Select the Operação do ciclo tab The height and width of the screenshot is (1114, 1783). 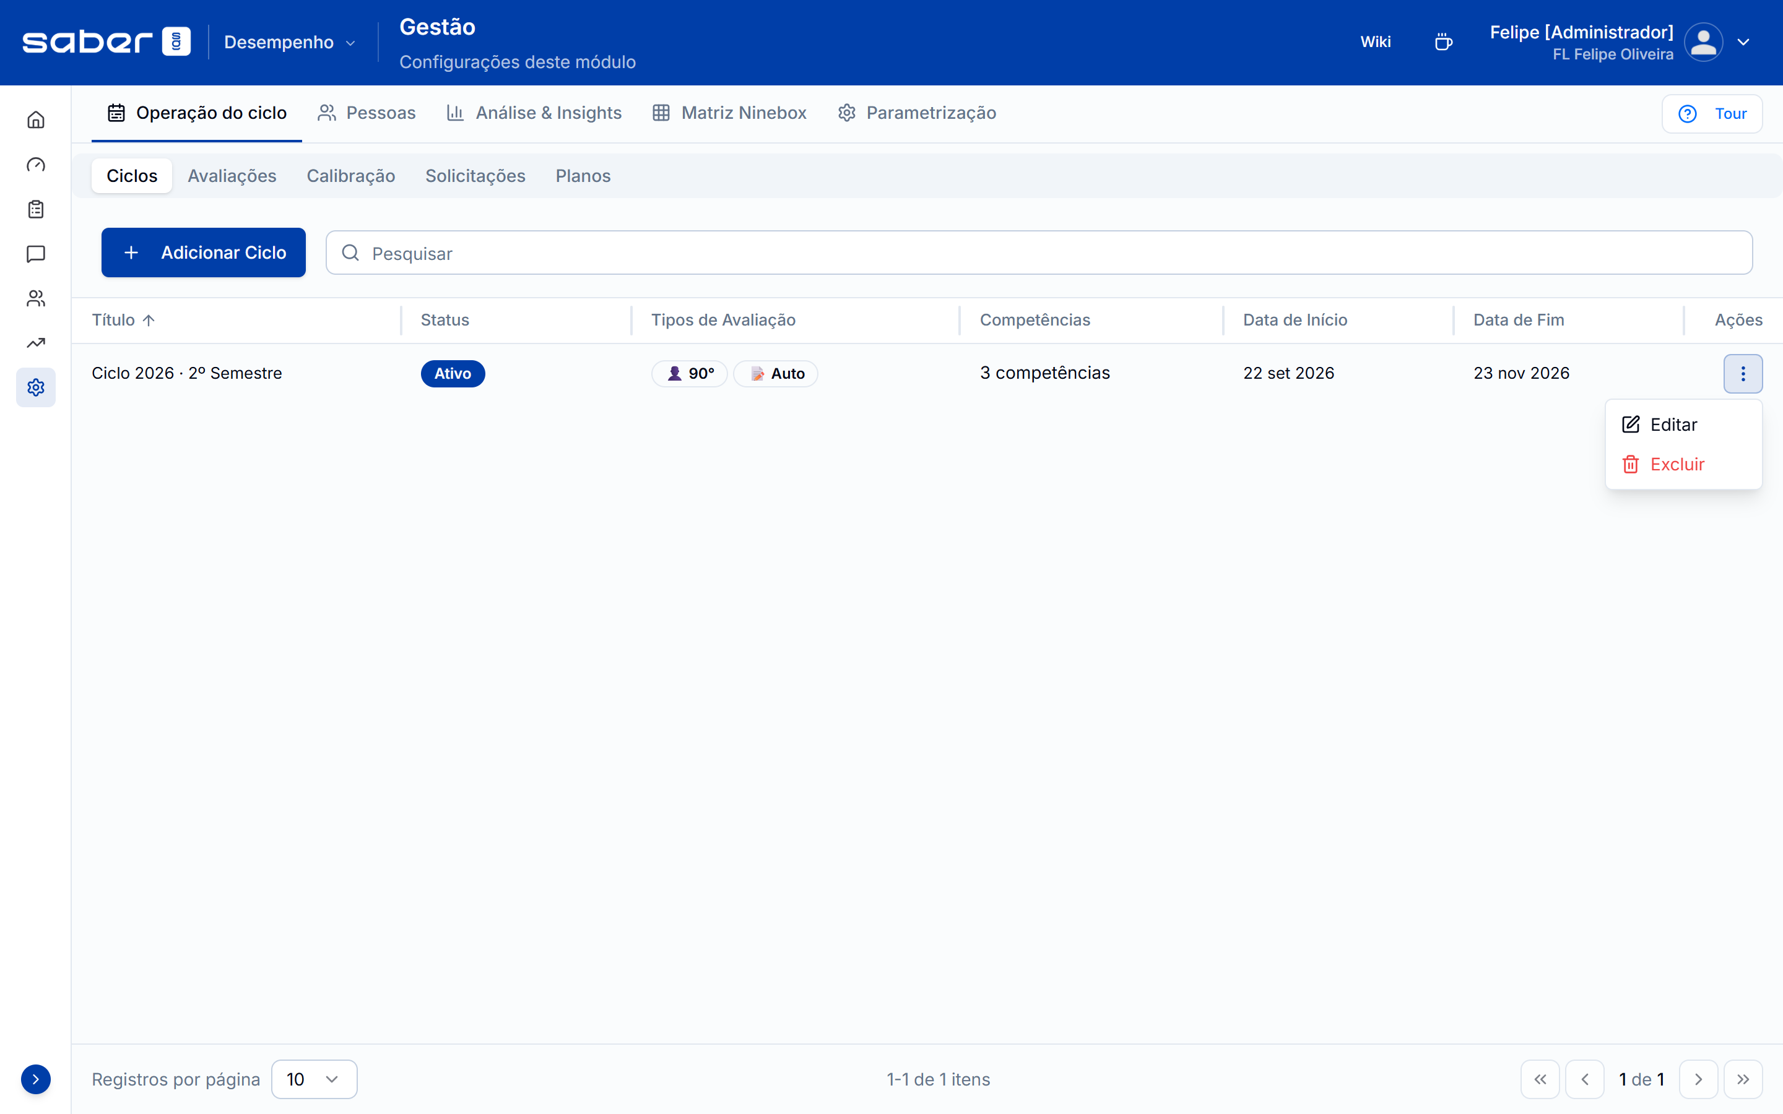click(x=197, y=113)
